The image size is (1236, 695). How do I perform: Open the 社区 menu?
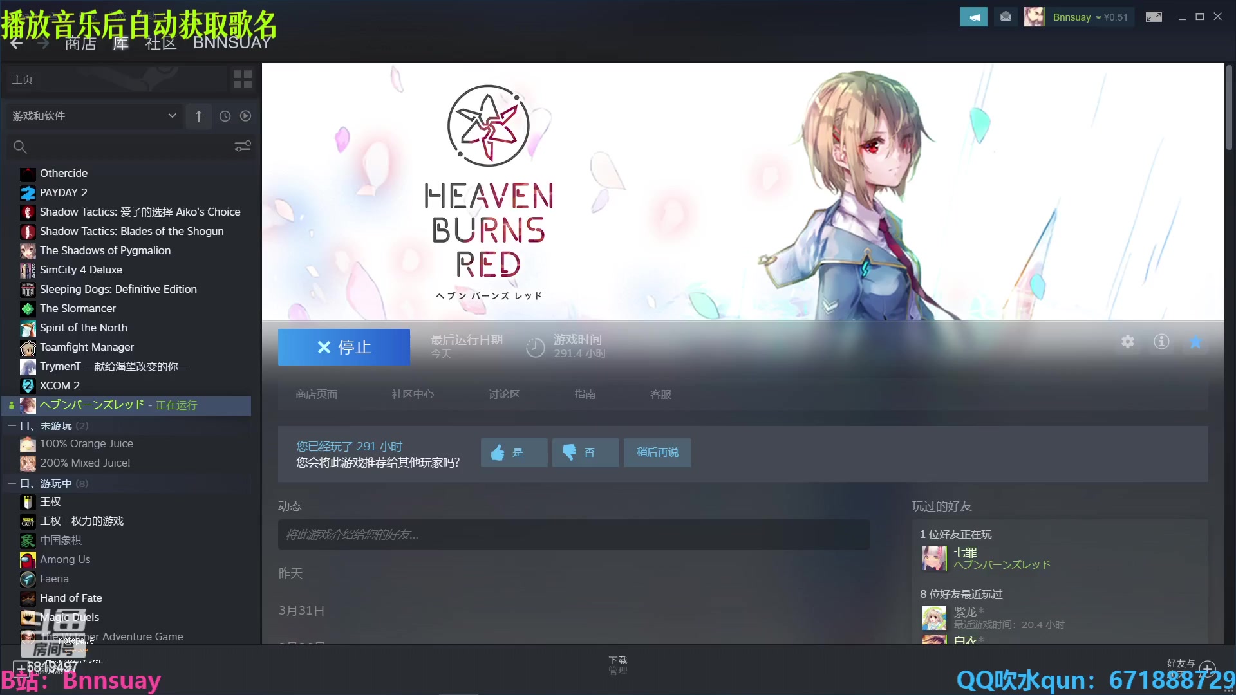161,43
